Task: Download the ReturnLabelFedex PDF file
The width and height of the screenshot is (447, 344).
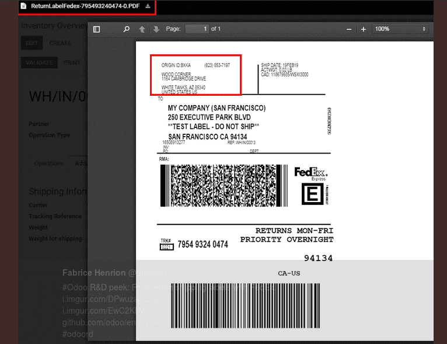Action: click(x=148, y=6)
